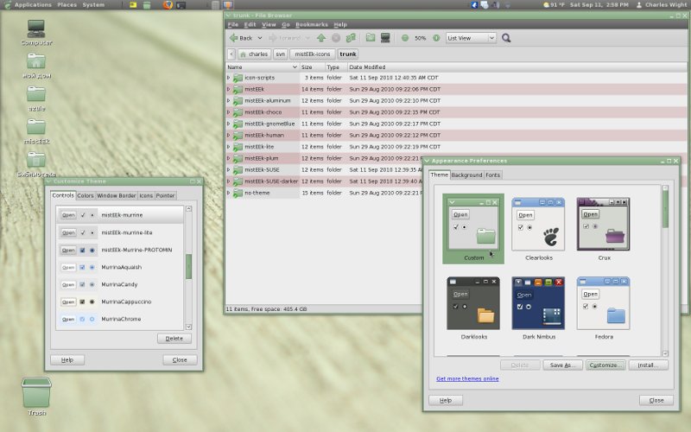691x432 pixels.
Task: Click the network icon in the system tray
Action: 507,5
